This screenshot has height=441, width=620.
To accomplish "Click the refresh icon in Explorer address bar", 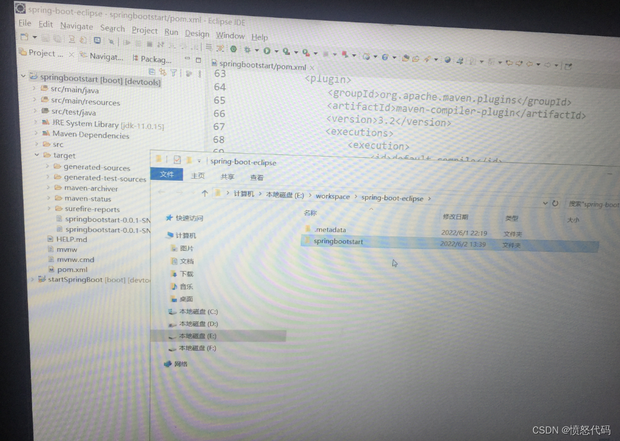I will [555, 203].
